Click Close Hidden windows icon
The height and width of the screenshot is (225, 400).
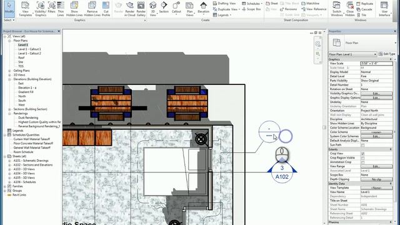tap(350, 9)
